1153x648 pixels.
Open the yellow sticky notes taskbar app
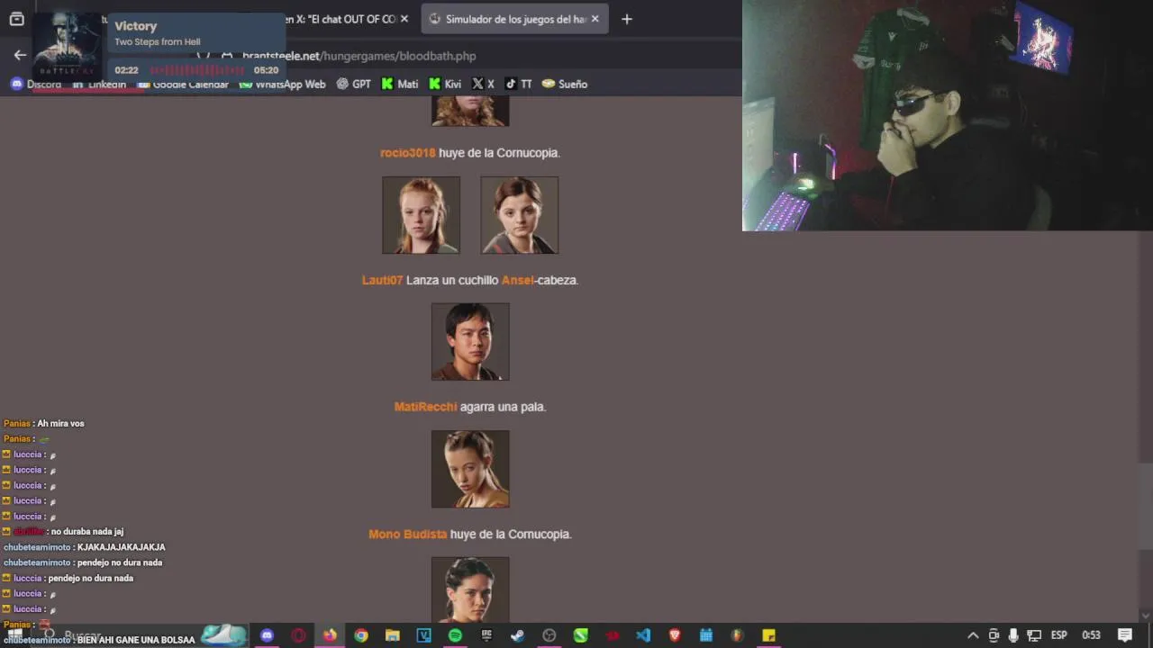(768, 635)
